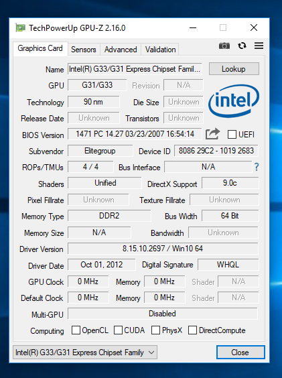Click the Release Date Unknown field

click(x=94, y=118)
